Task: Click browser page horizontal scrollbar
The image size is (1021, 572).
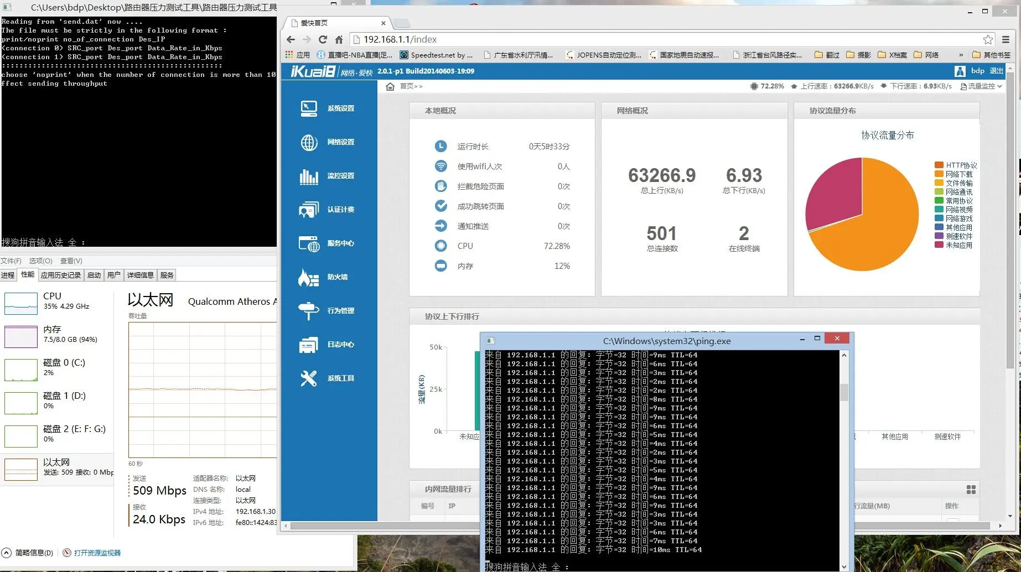Action: click(x=640, y=526)
